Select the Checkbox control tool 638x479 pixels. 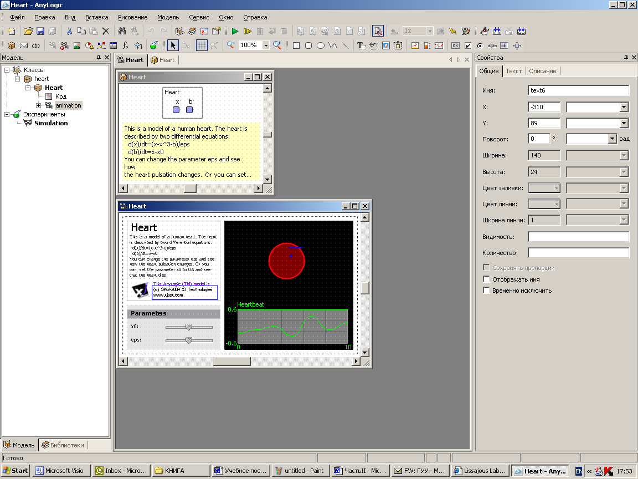[468, 45]
